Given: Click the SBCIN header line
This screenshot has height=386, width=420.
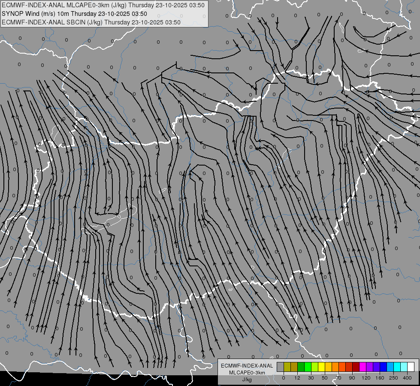Looking at the screenshot, I should (x=91, y=22).
